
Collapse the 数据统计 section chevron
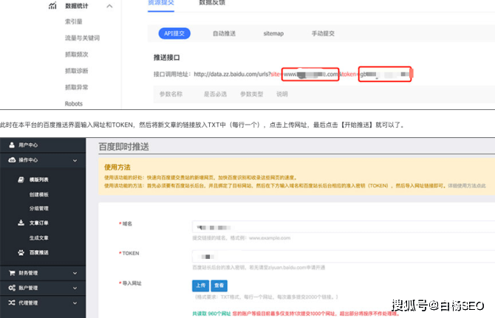coord(109,6)
